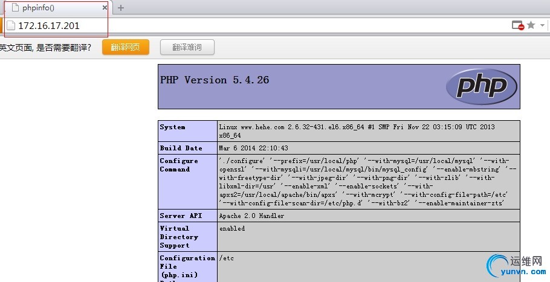Click the /etc value cell

coord(369,267)
